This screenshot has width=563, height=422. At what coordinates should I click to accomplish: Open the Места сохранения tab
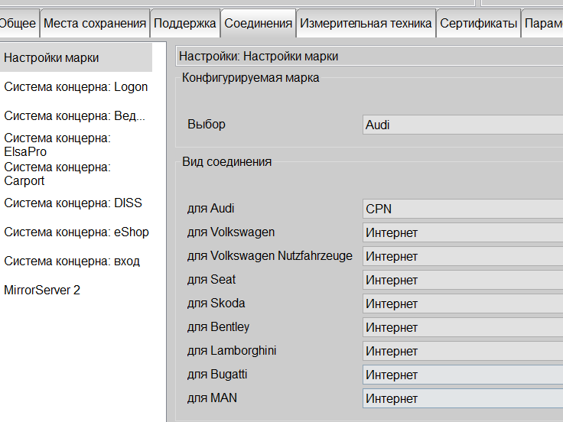point(95,24)
